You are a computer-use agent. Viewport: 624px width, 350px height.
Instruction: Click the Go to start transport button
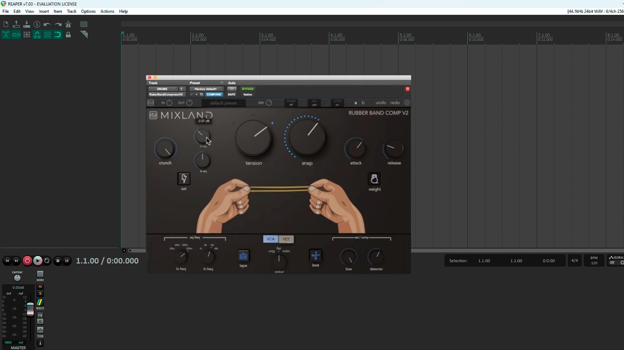tap(7, 261)
